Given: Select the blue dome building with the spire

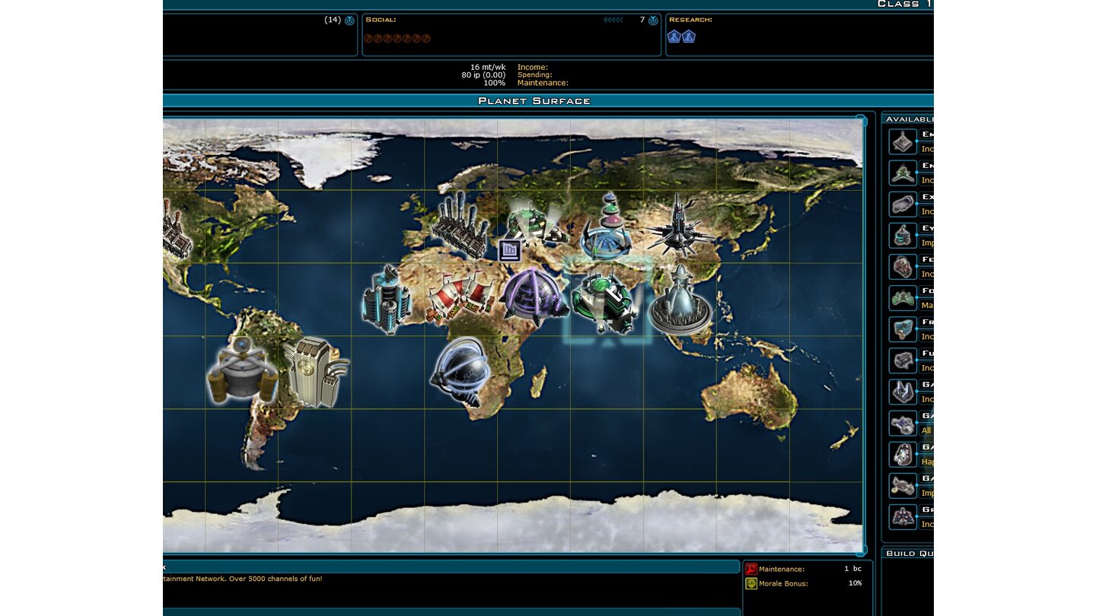Looking at the screenshot, I should click(607, 227).
